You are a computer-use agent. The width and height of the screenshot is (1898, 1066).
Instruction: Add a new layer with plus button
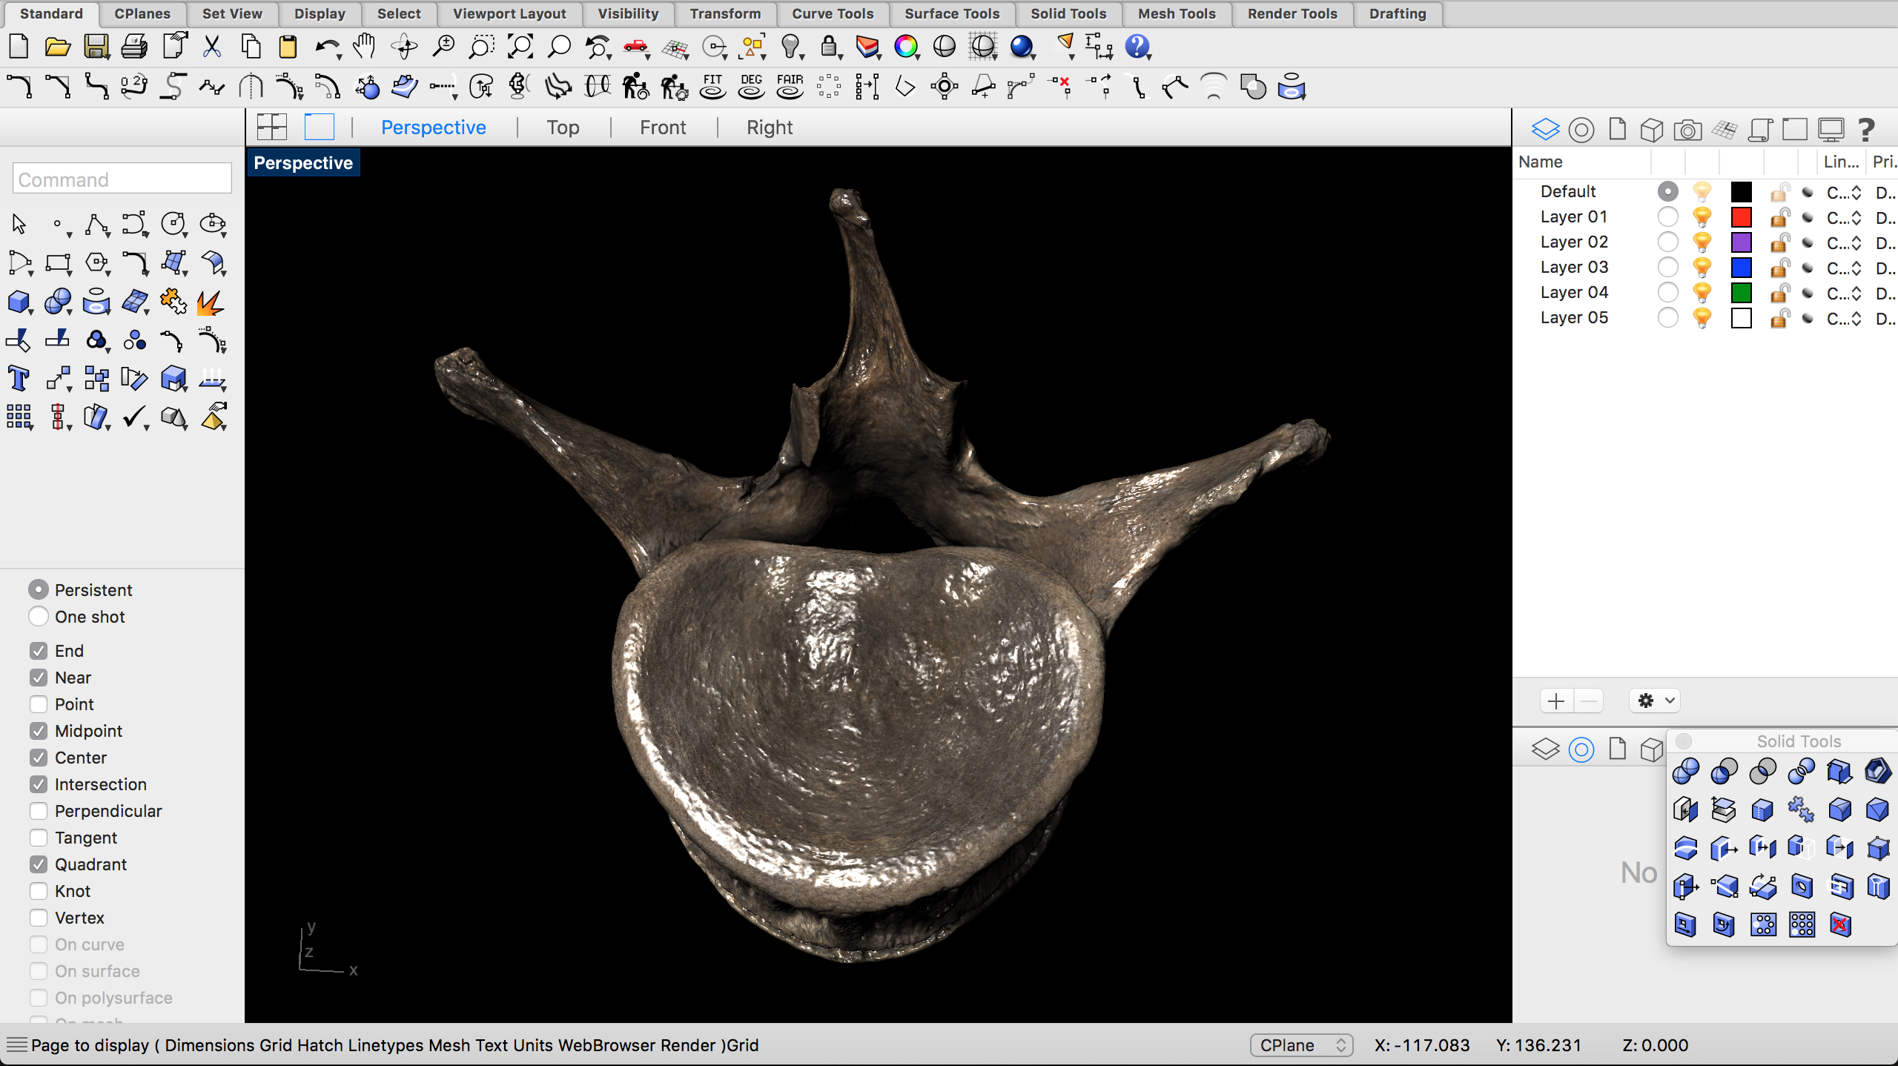click(x=1556, y=701)
